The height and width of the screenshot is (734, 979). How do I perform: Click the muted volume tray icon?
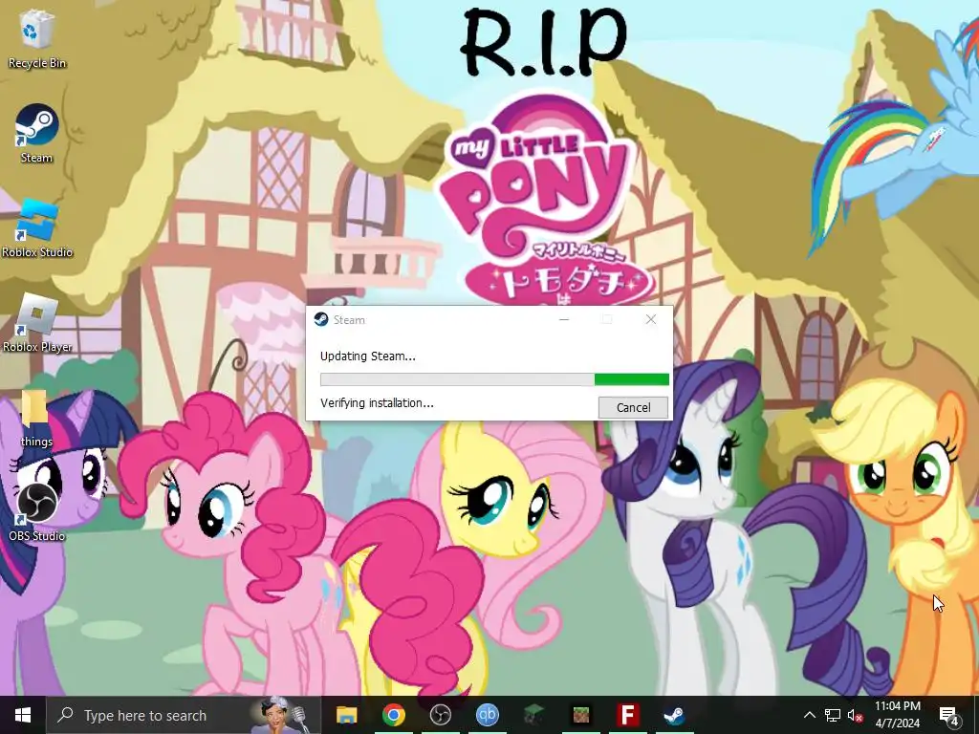pyautogui.click(x=855, y=715)
